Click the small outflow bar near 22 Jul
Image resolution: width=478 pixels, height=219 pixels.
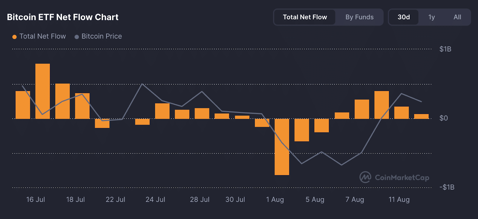coord(102,124)
